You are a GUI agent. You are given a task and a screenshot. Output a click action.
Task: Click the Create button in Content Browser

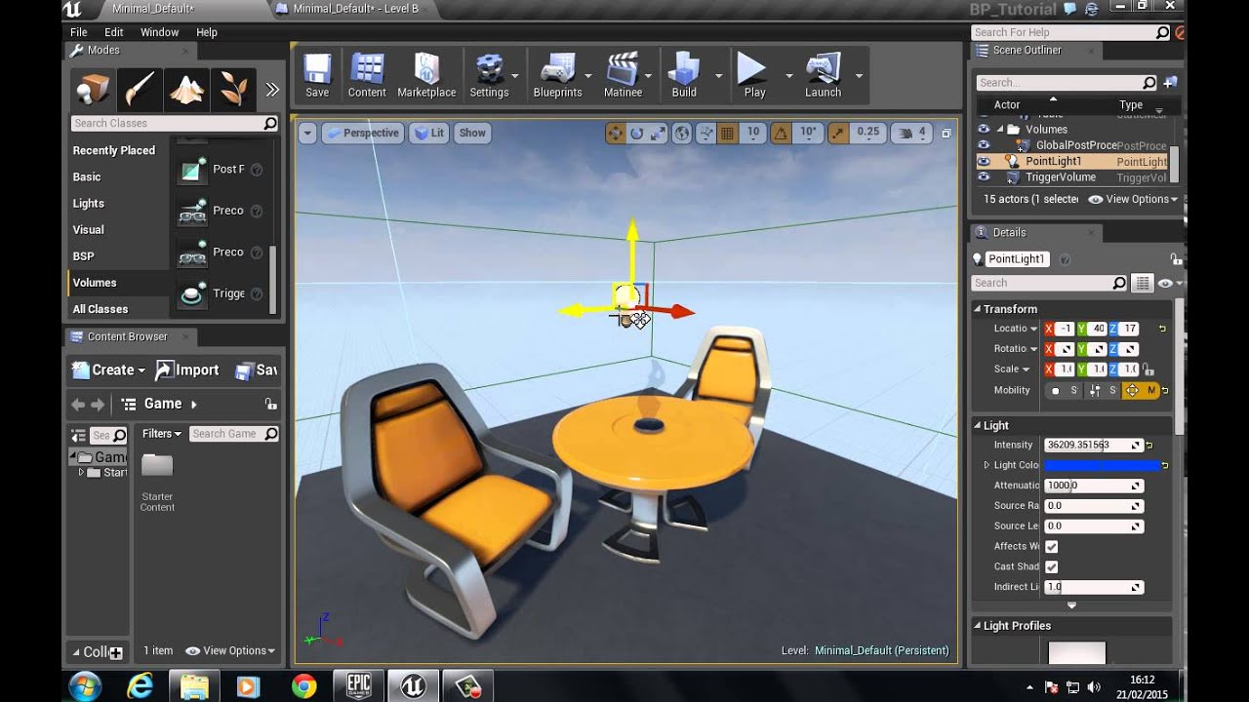click(108, 370)
